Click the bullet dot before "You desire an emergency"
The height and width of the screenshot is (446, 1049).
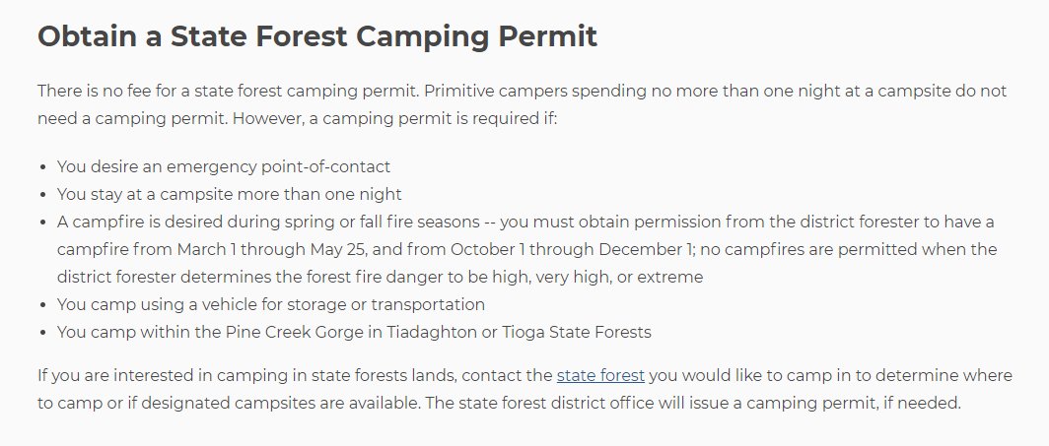[x=43, y=167]
